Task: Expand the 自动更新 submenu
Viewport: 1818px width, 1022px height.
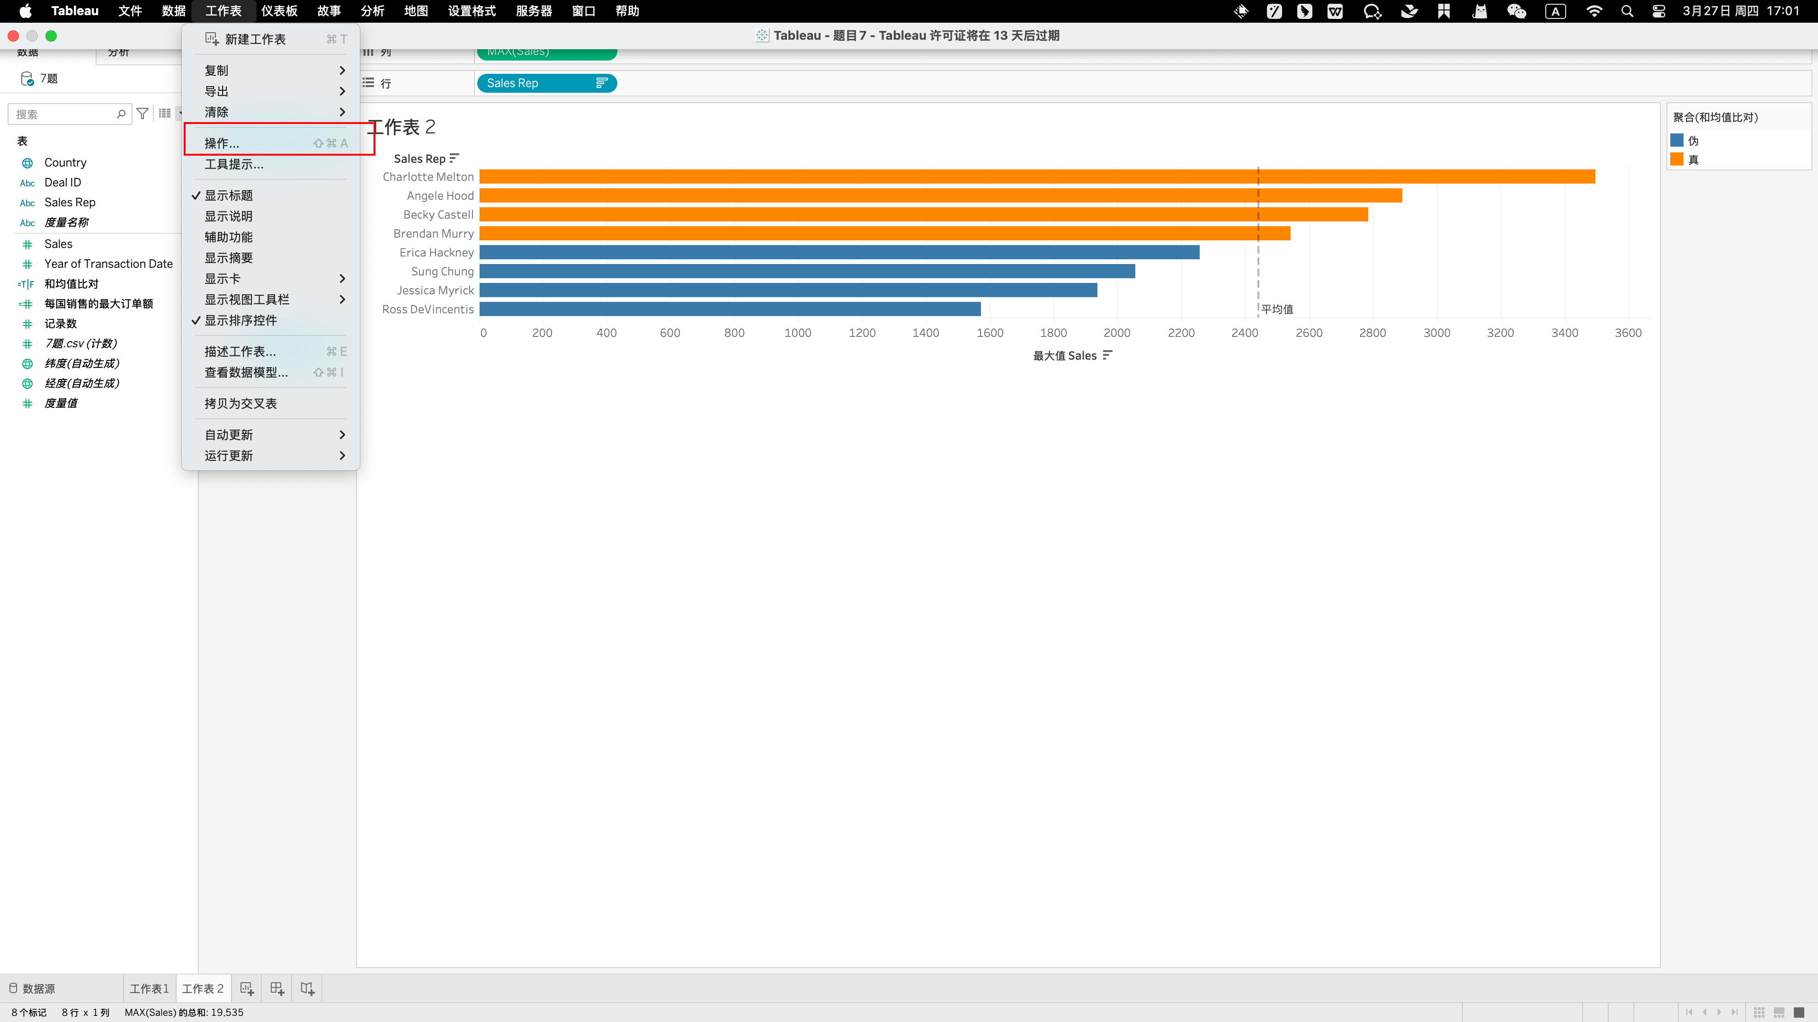Action: click(x=271, y=435)
